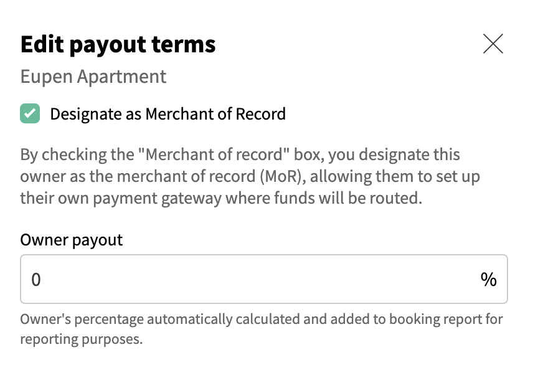The image size is (538, 370).
Task: Focus the Owner payout percentage field
Action: coord(249,279)
